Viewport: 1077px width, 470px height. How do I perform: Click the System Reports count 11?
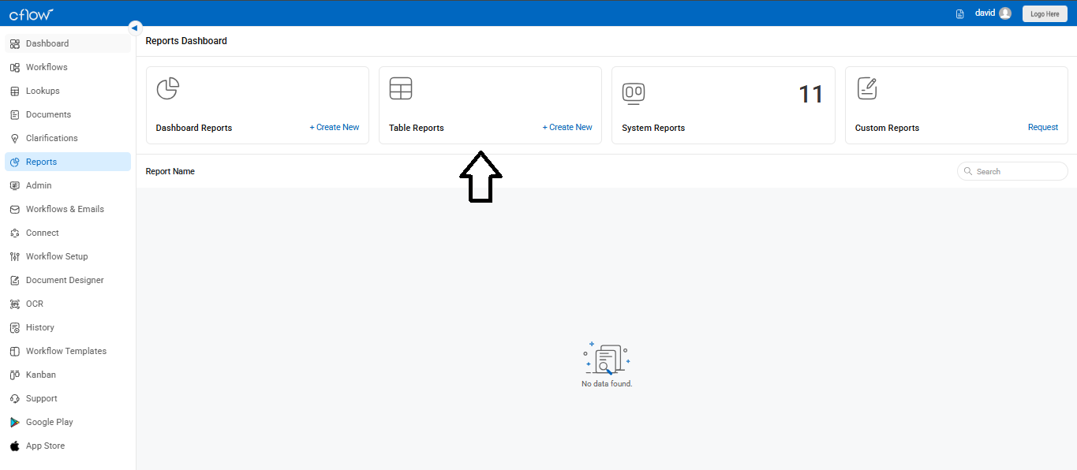[811, 95]
